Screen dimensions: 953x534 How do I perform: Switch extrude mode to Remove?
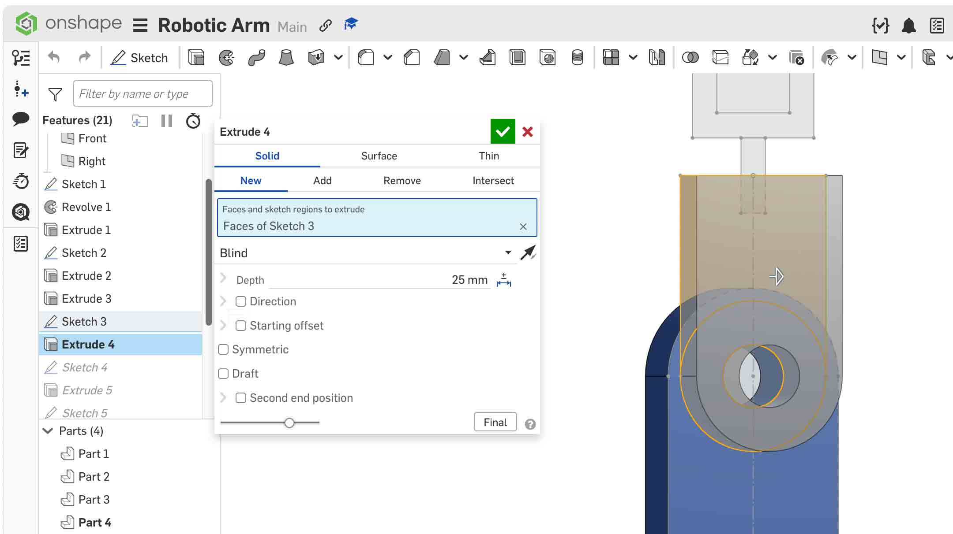click(401, 180)
